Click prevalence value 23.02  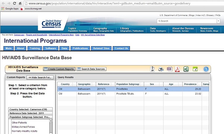point(198,94)
